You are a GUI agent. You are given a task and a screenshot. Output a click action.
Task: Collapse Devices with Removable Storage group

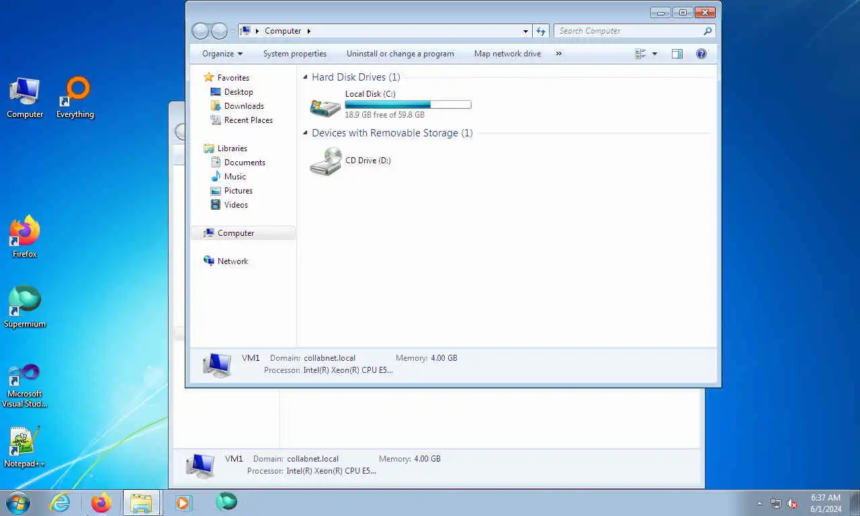click(306, 133)
